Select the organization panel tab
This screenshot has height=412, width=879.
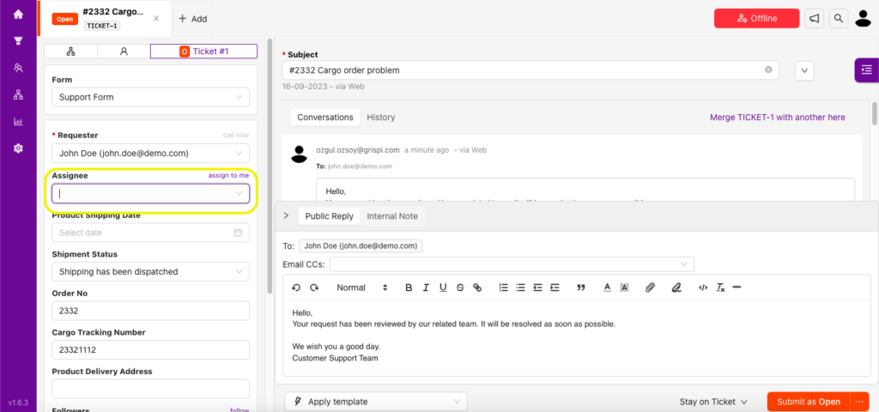click(70, 51)
